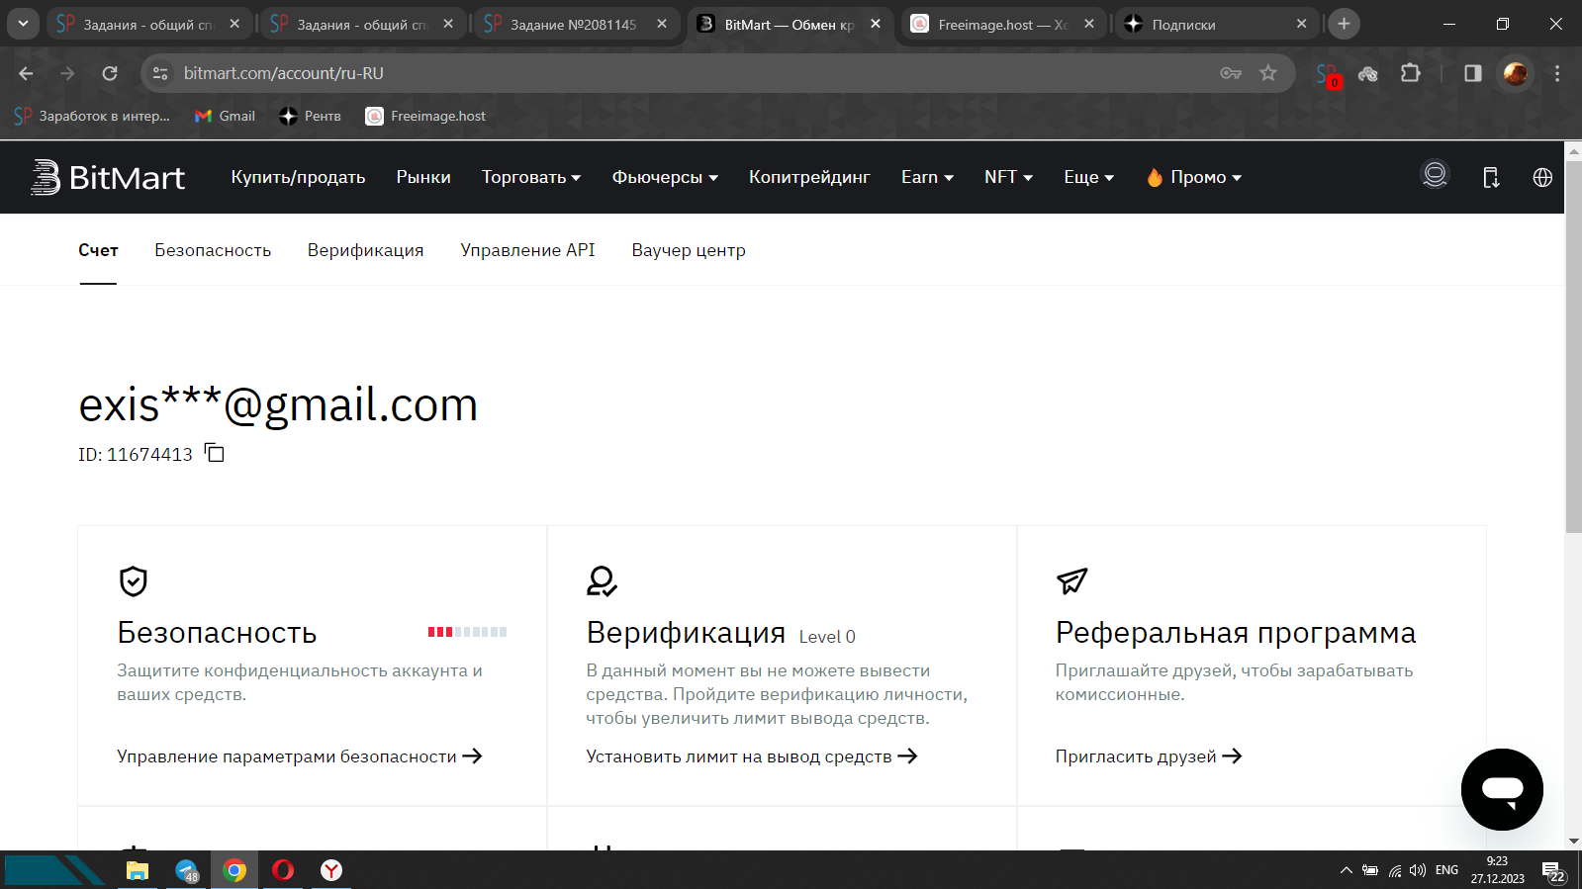
Task: Open Купить/продать in the navigation
Action: (x=298, y=177)
